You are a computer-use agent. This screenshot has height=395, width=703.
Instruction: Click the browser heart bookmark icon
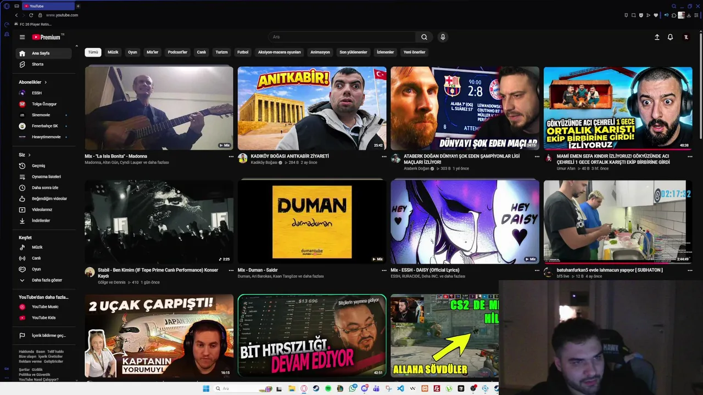tap(656, 15)
